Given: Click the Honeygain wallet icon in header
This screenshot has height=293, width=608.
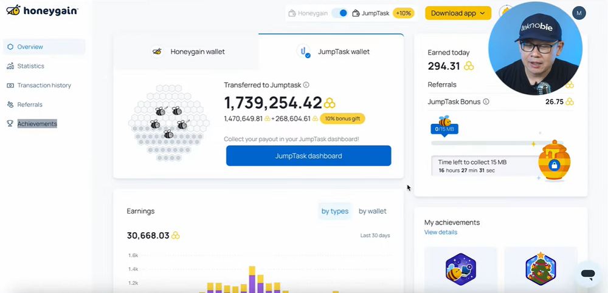Looking at the screenshot, I should (x=292, y=13).
